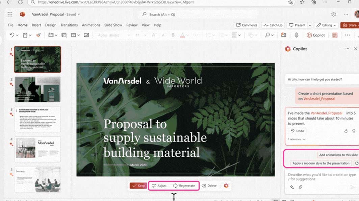359x201 pixels.
Task: Expand the Saved status dropdown
Action: (79, 14)
